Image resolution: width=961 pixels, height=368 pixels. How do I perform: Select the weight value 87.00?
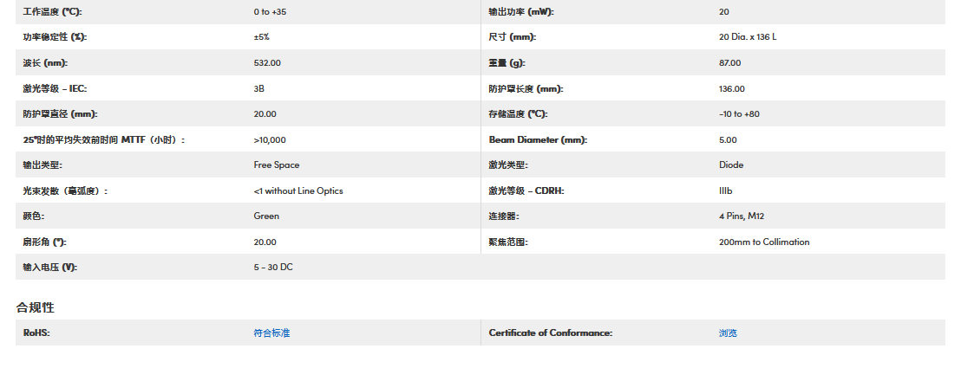730,63
